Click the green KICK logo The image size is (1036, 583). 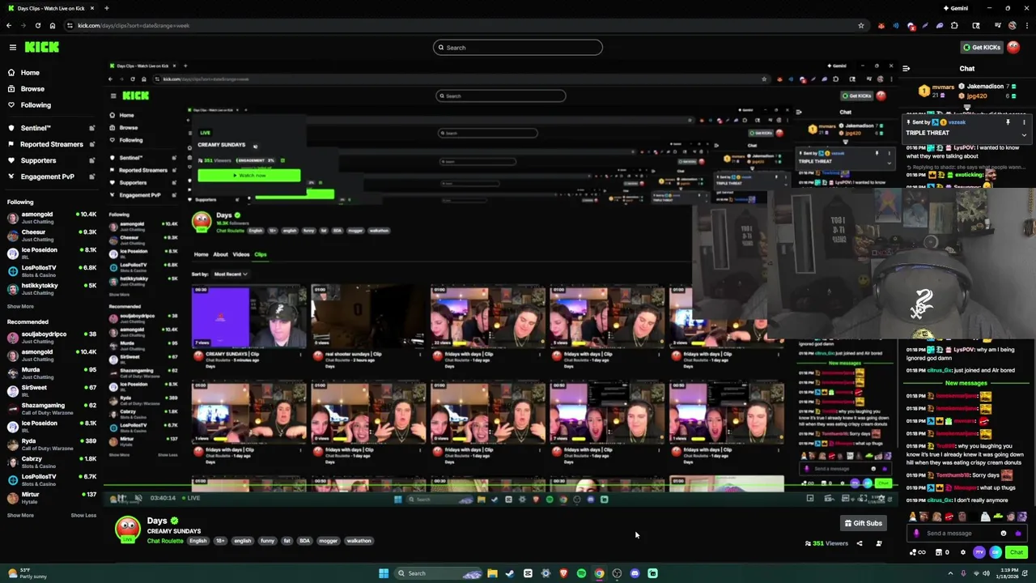(x=42, y=48)
